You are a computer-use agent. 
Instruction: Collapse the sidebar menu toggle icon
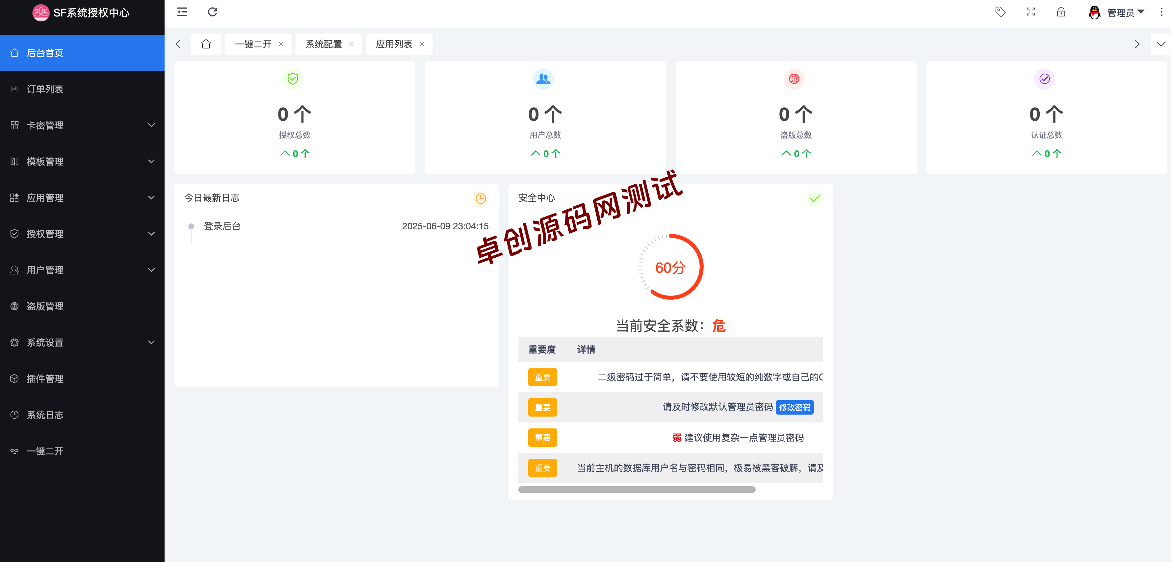(182, 12)
